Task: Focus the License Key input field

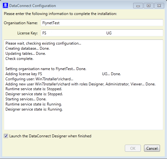Action: [102, 33]
